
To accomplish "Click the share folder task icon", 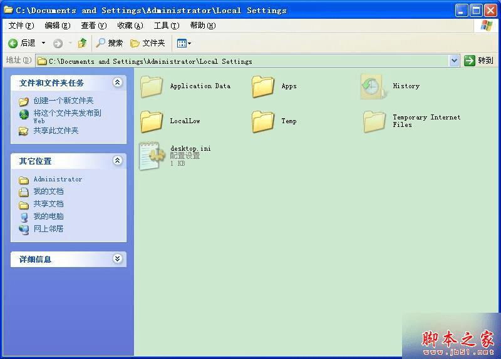I will tap(23, 131).
